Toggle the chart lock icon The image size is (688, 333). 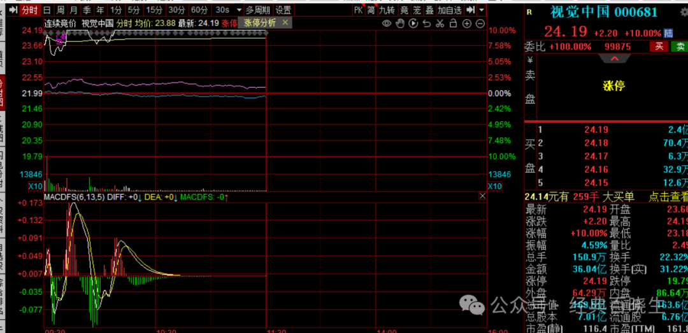(x=453, y=24)
